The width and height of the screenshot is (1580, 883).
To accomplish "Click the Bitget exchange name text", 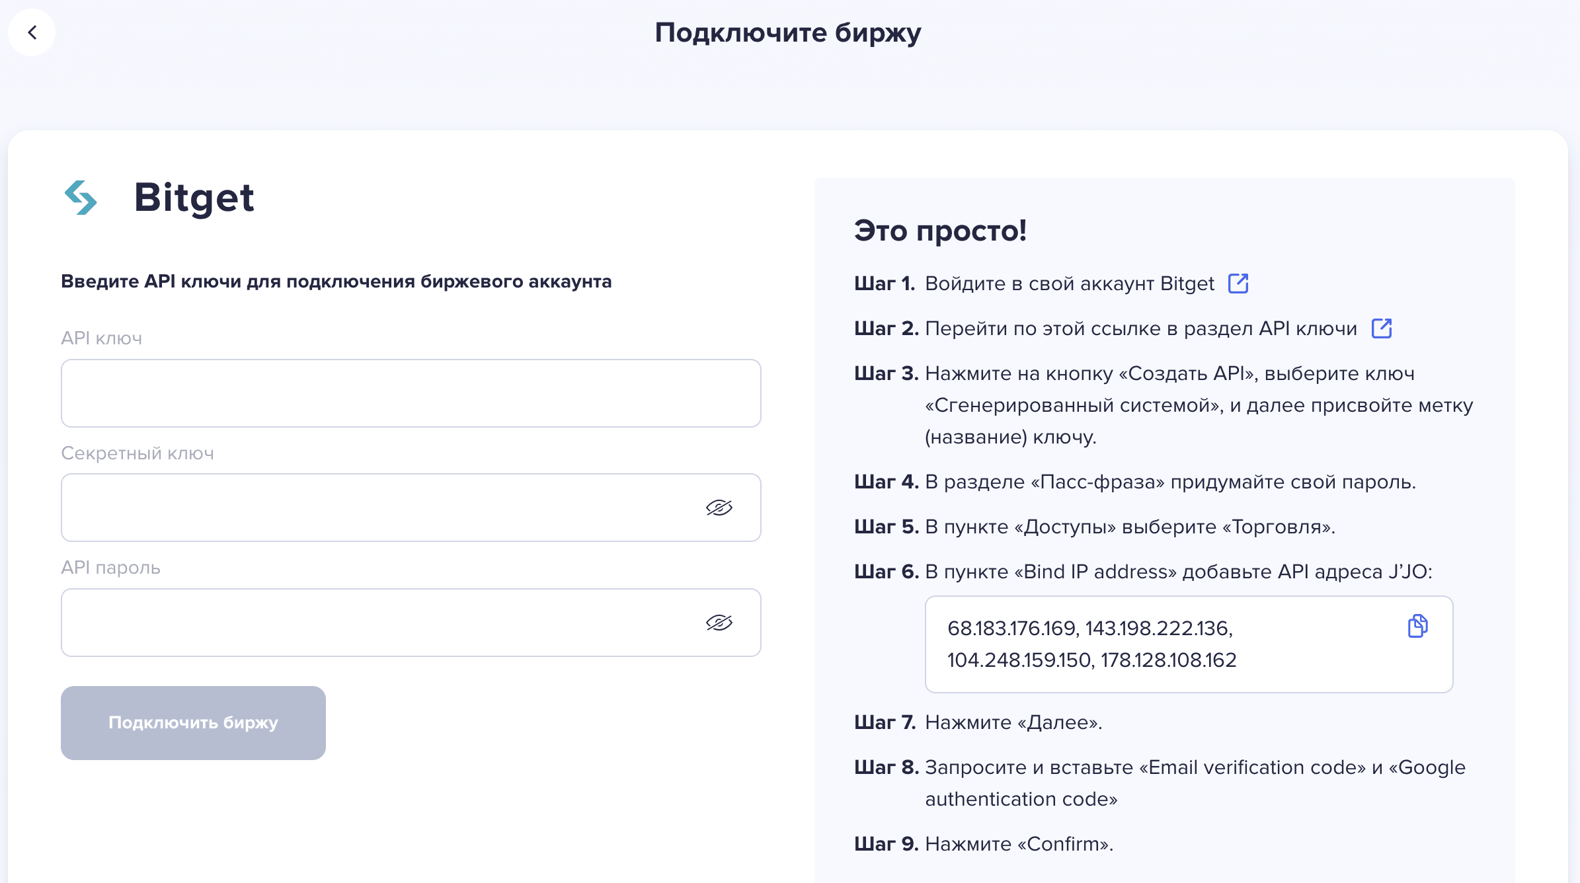I will point(194,198).
